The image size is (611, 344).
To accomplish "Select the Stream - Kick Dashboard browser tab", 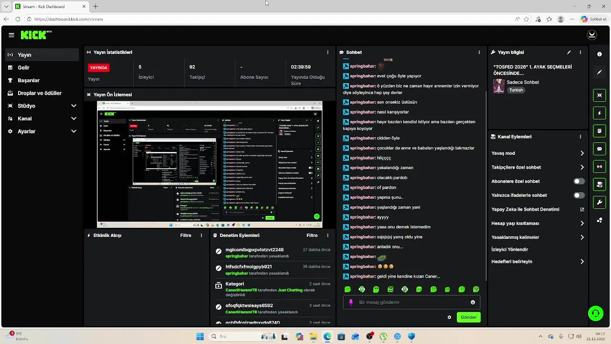I will pos(50,6).
